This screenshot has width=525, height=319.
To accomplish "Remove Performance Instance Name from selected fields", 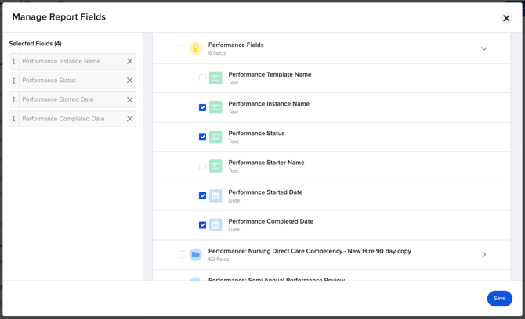I will point(129,61).
